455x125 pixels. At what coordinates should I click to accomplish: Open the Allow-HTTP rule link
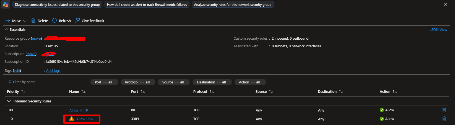tap(79, 110)
